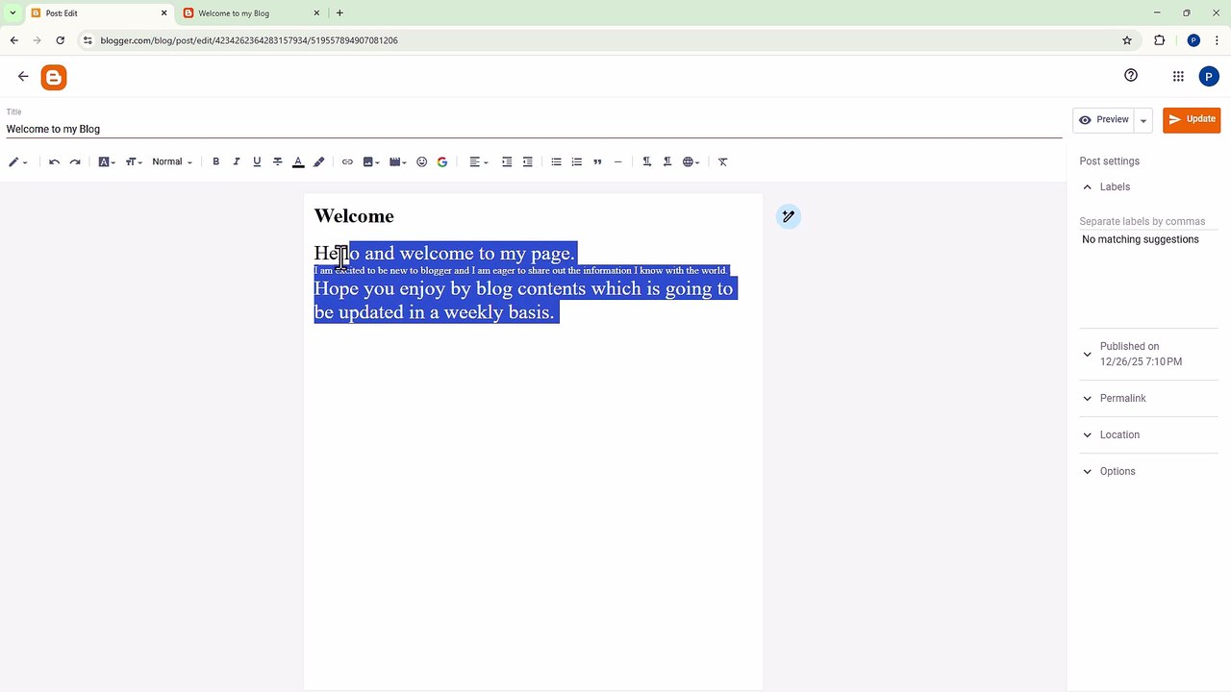Open input tools globe dropdown
1231x692 pixels.
(691, 162)
